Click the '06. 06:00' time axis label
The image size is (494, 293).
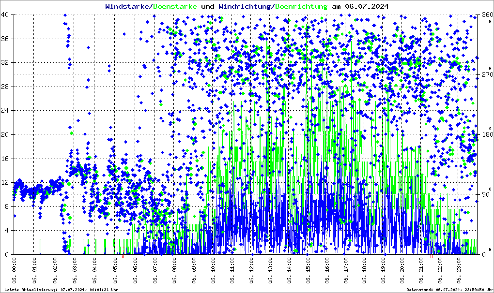(x=135, y=270)
